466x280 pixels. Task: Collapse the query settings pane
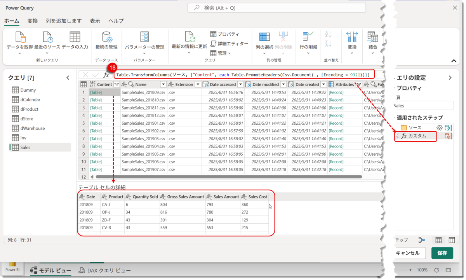point(450,78)
